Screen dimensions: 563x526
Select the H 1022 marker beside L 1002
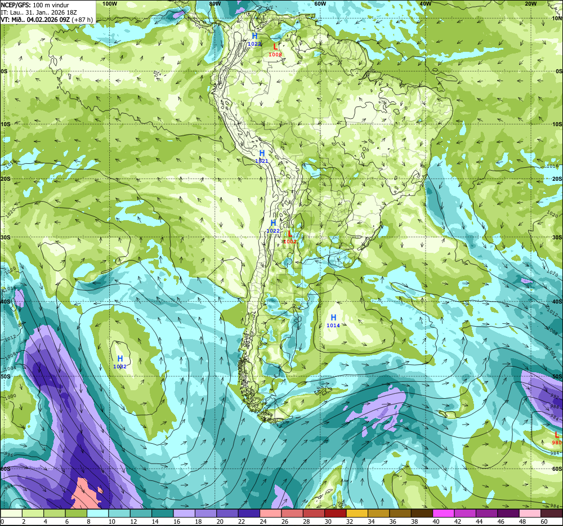tap(273, 226)
